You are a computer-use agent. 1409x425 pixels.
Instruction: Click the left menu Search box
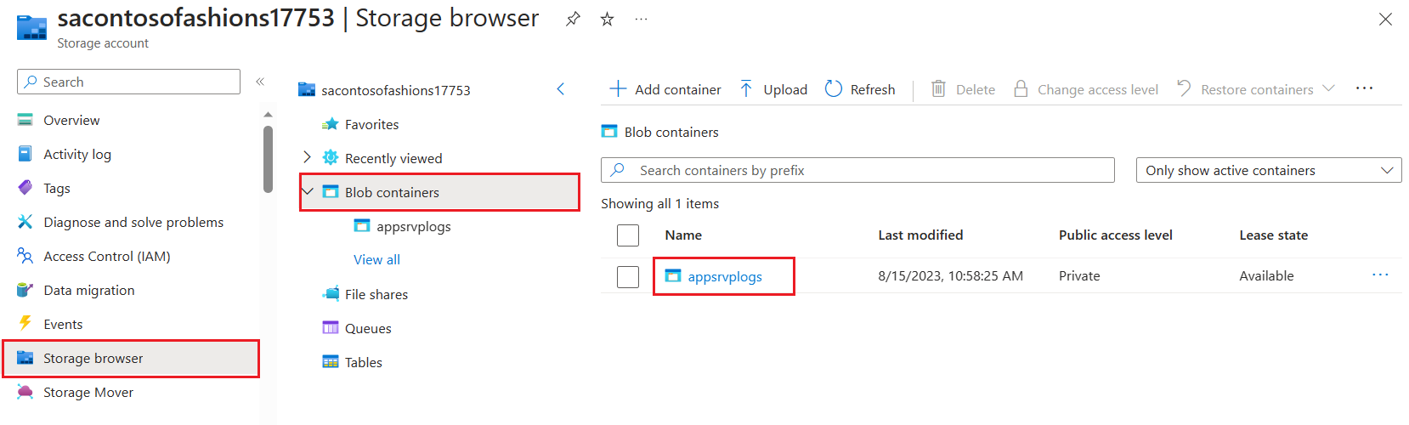(128, 82)
